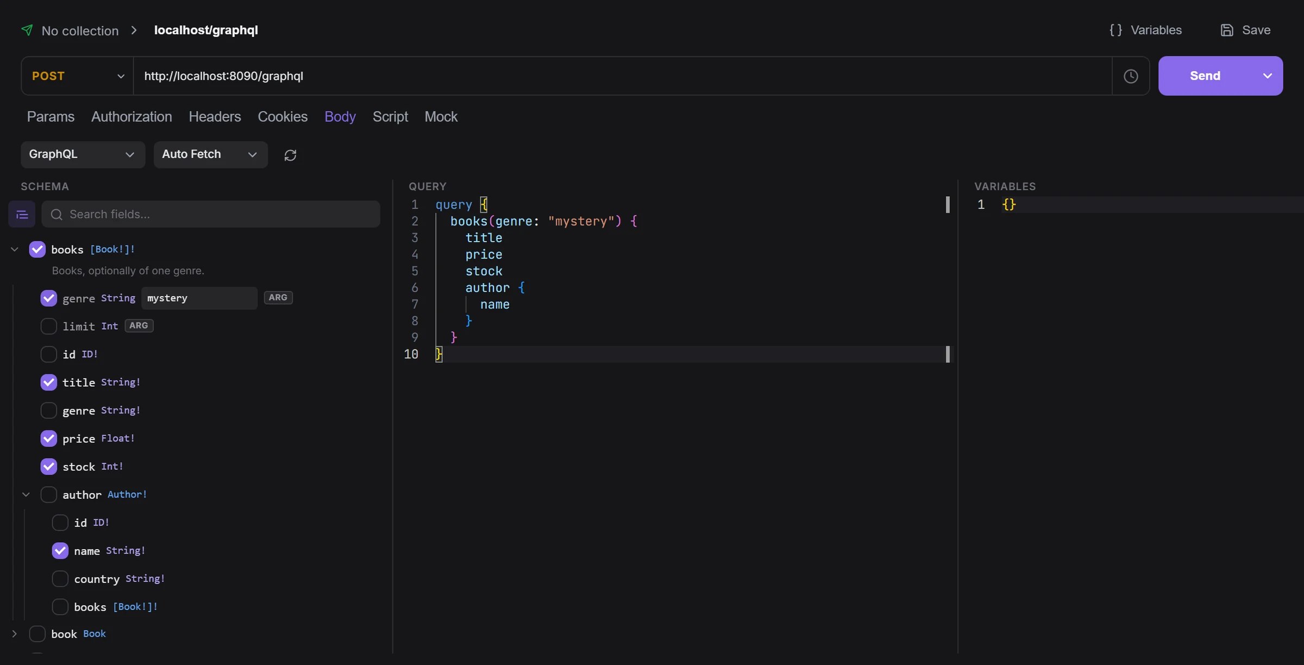Click the SCHEMA panel heading
Screen dimensions: 1304x665
point(45,186)
